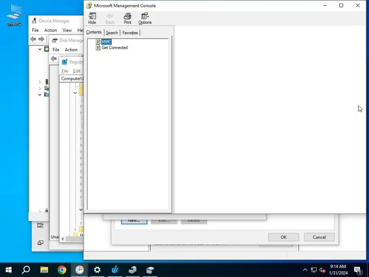
Task: Select the Get Connected topic
Action: click(115, 48)
